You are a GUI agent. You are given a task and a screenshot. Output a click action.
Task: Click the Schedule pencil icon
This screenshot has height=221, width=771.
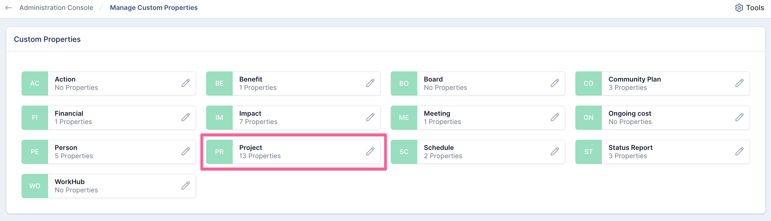pyautogui.click(x=555, y=152)
